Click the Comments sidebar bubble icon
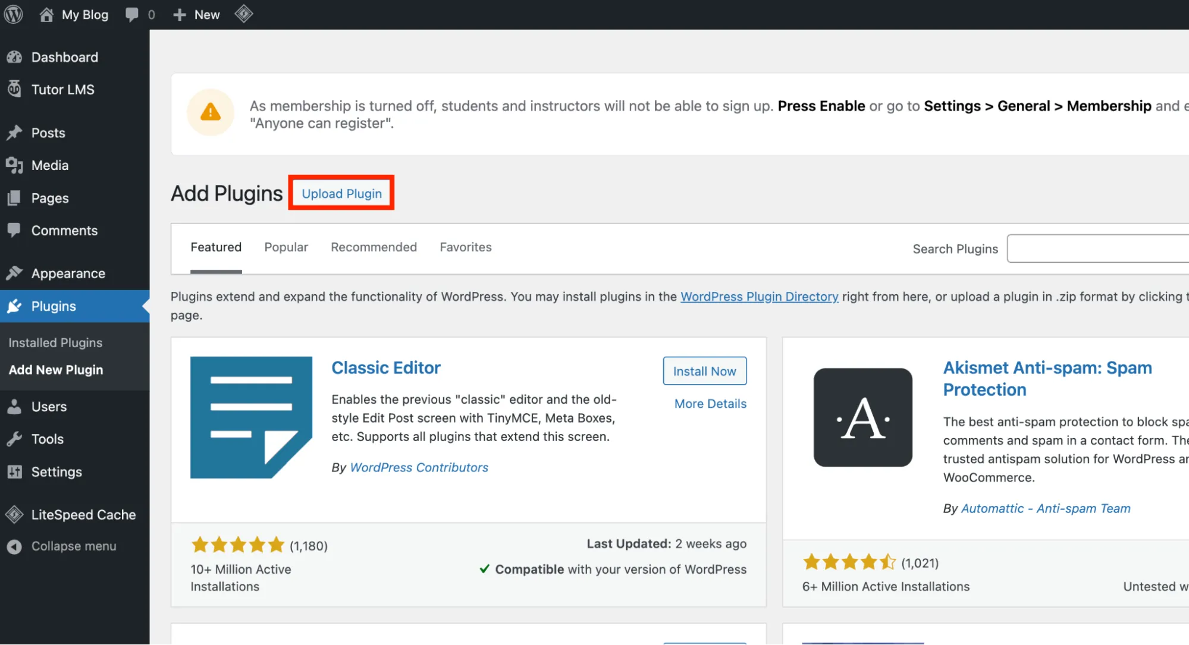1189x645 pixels. [14, 230]
